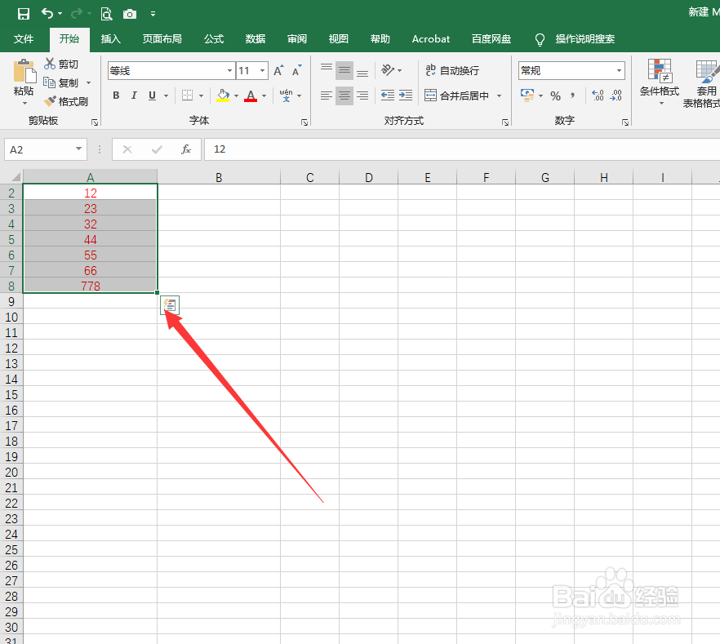
Task: Open the 百度网盘 tab
Action: [x=491, y=39]
